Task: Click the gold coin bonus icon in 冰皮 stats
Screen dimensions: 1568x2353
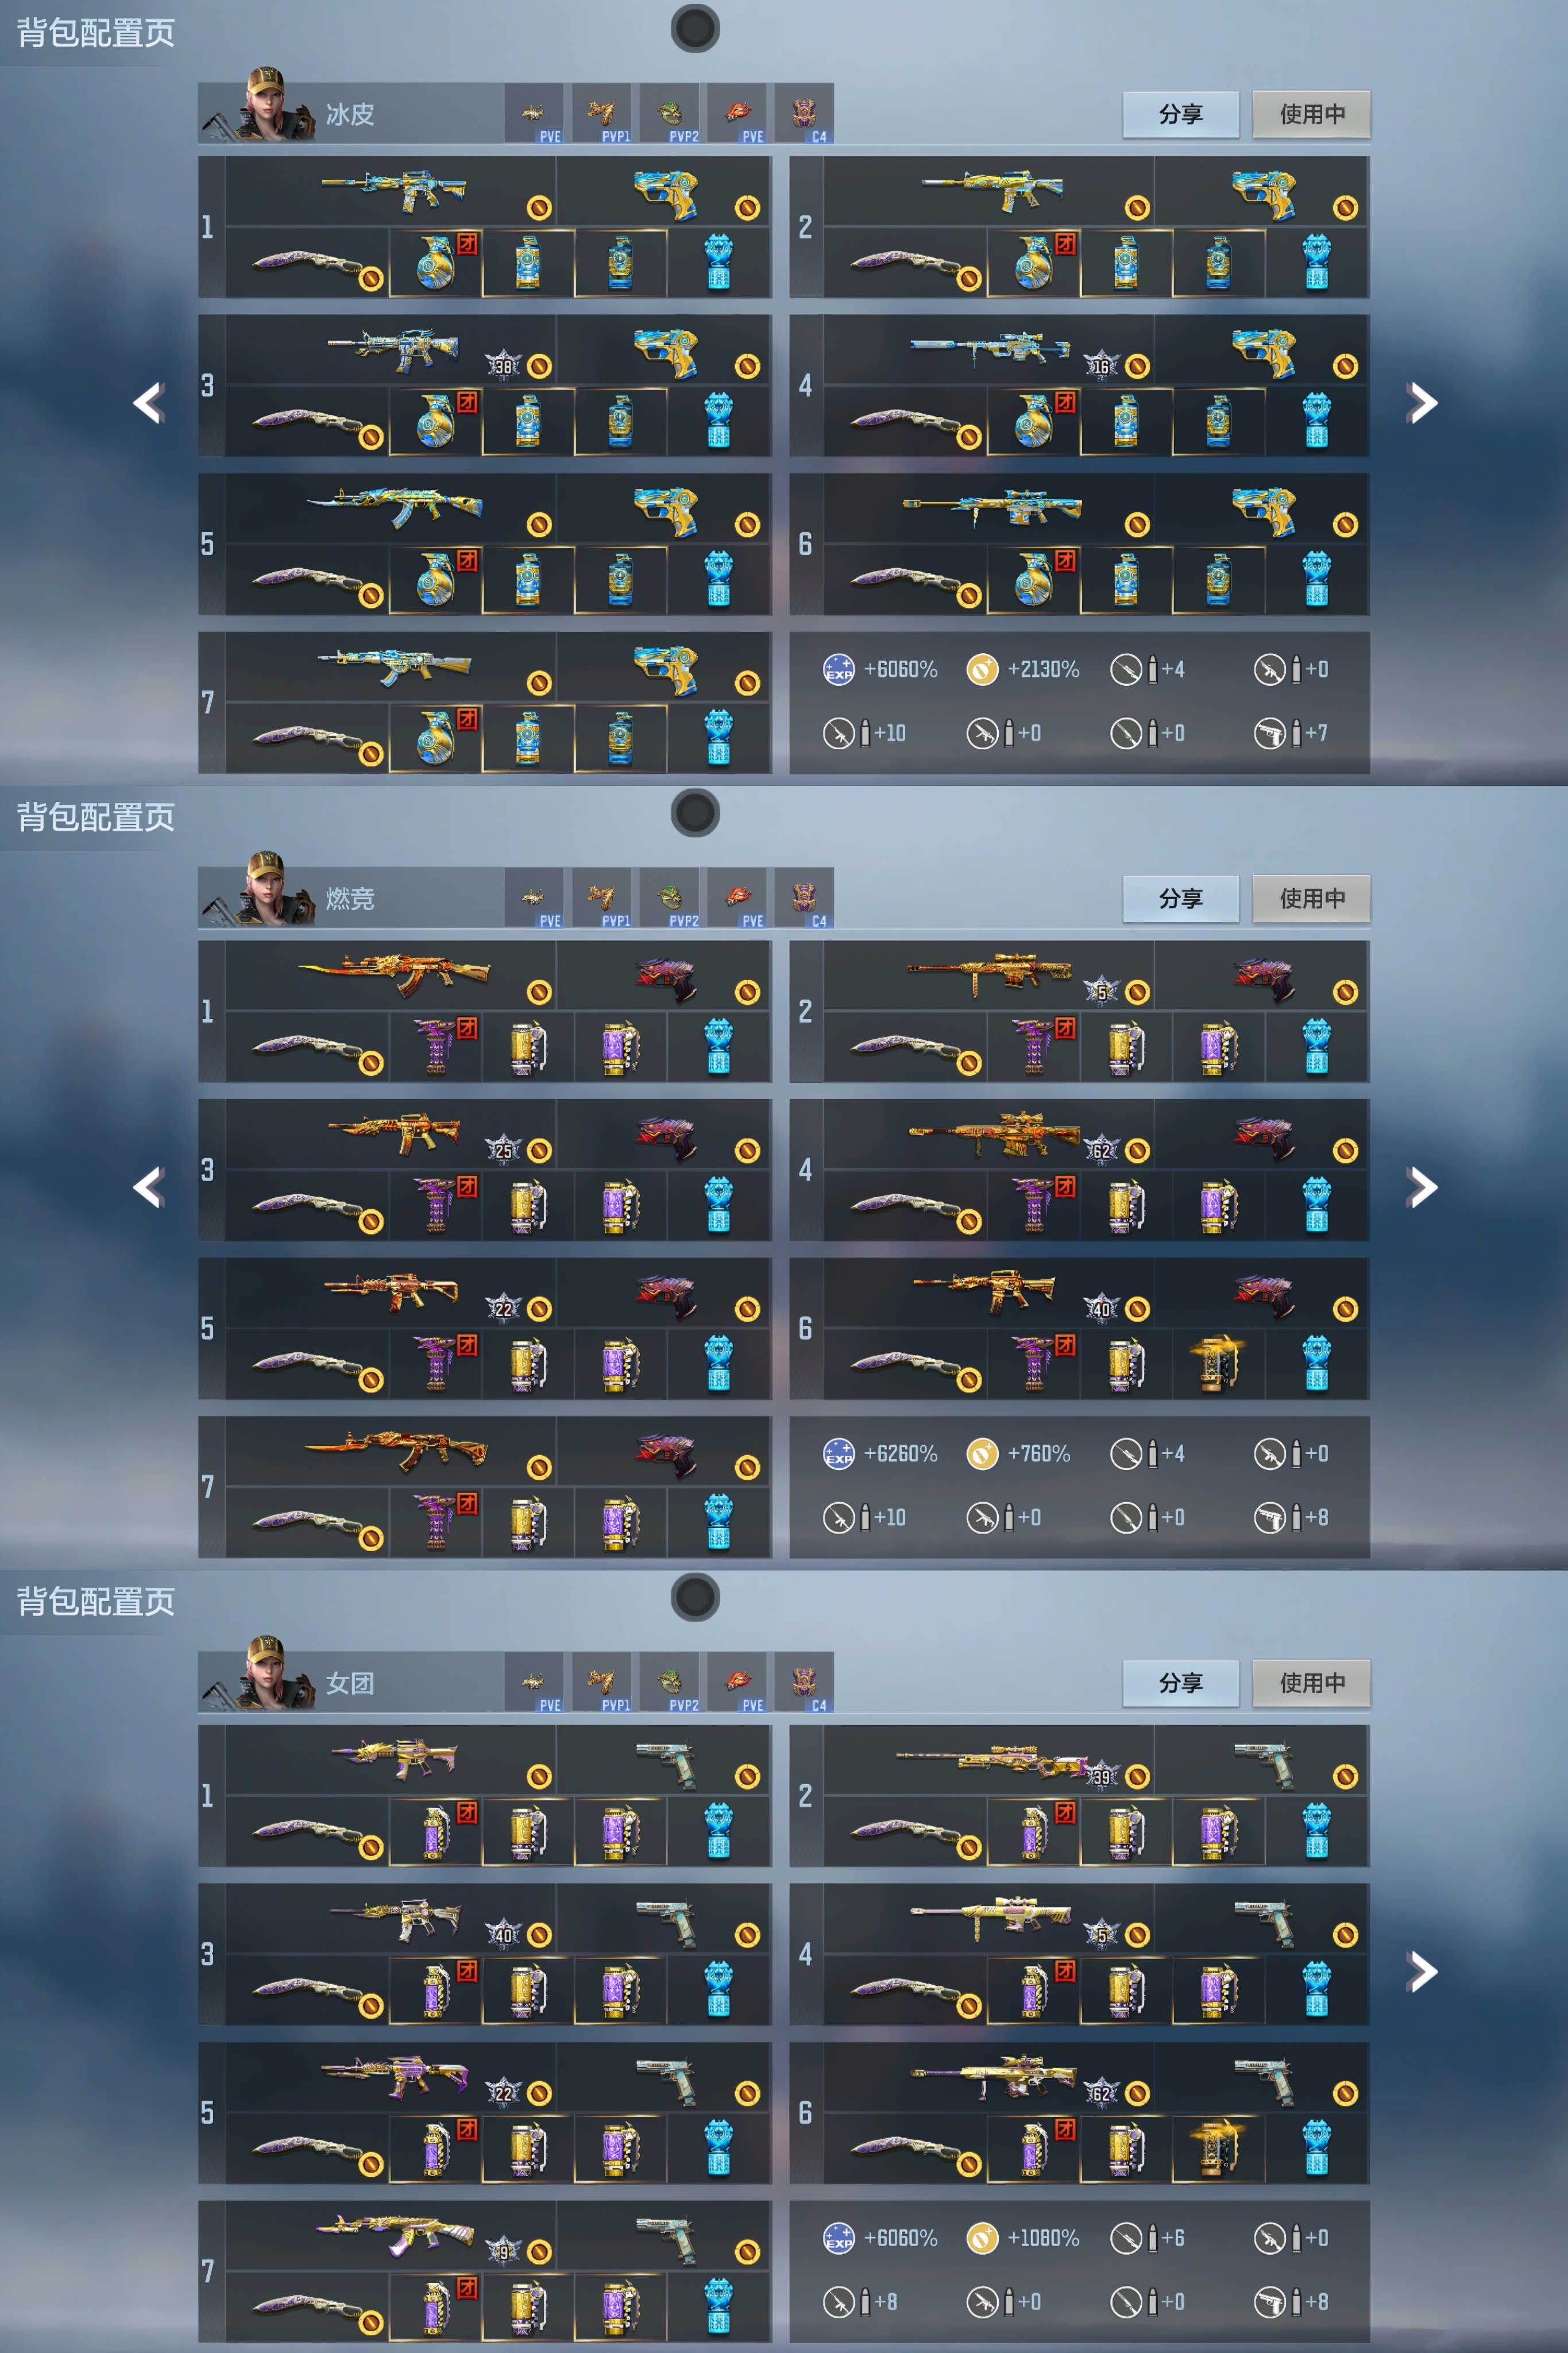Action: pos(982,669)
